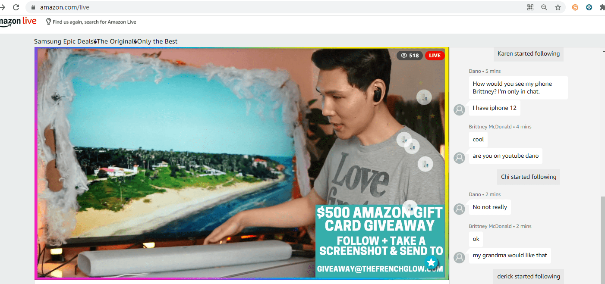The height and width of the screenshot is (284, 605).
Task: Switch to the Only the Best tab
Action: click(x=158, y=41)
